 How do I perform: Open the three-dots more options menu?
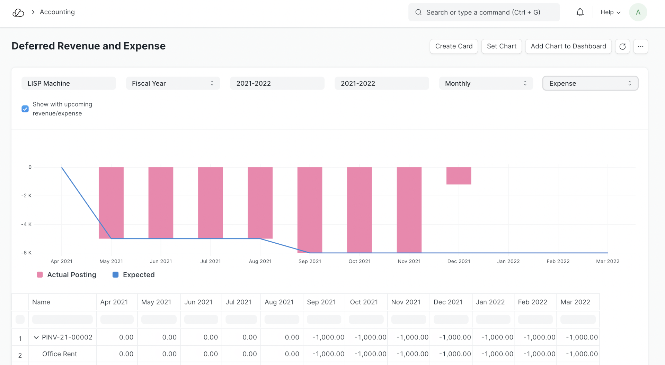click(x=640, y=46)
